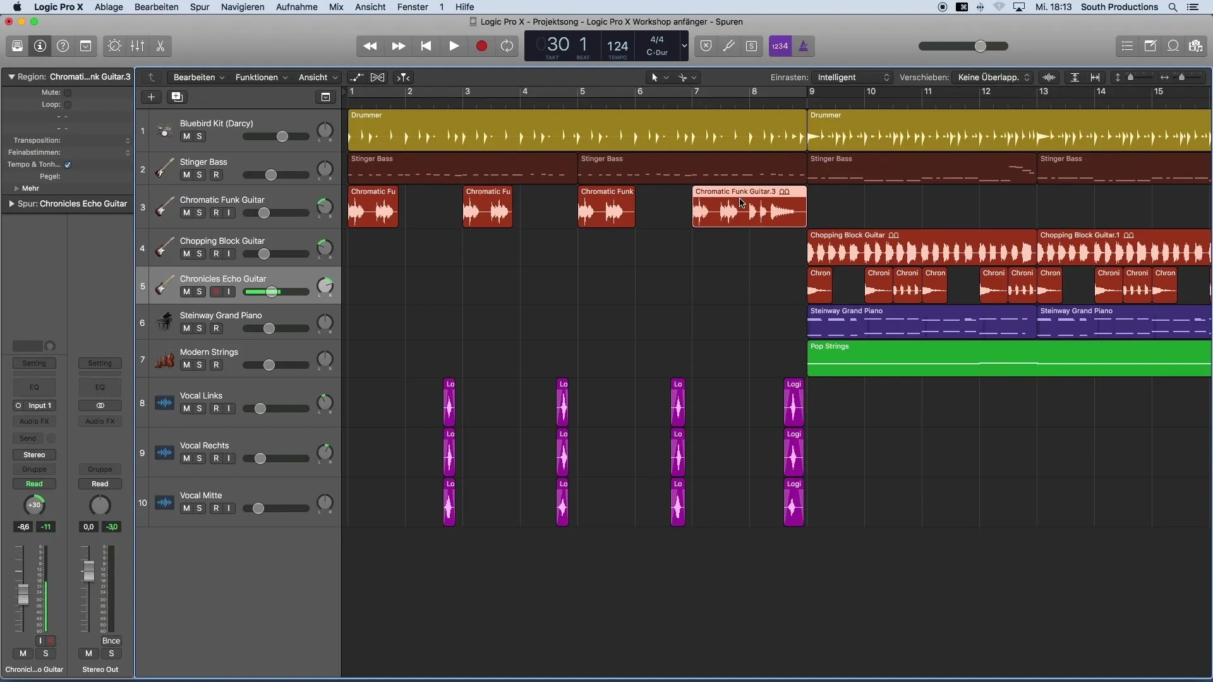The image size is (1213, 682).
Task: Open the Einrasten Intelligent dropdown
Action: pyautogui.click(x=852, y=77)
